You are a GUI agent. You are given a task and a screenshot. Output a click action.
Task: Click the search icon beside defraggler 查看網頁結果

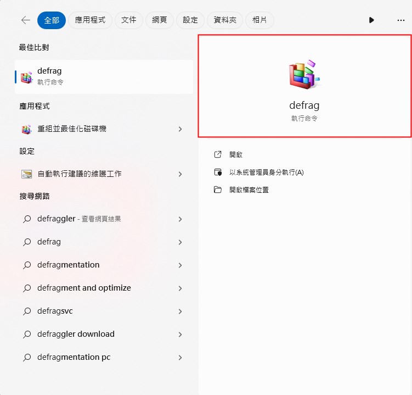pyautogui.click(x=27, y=219)
